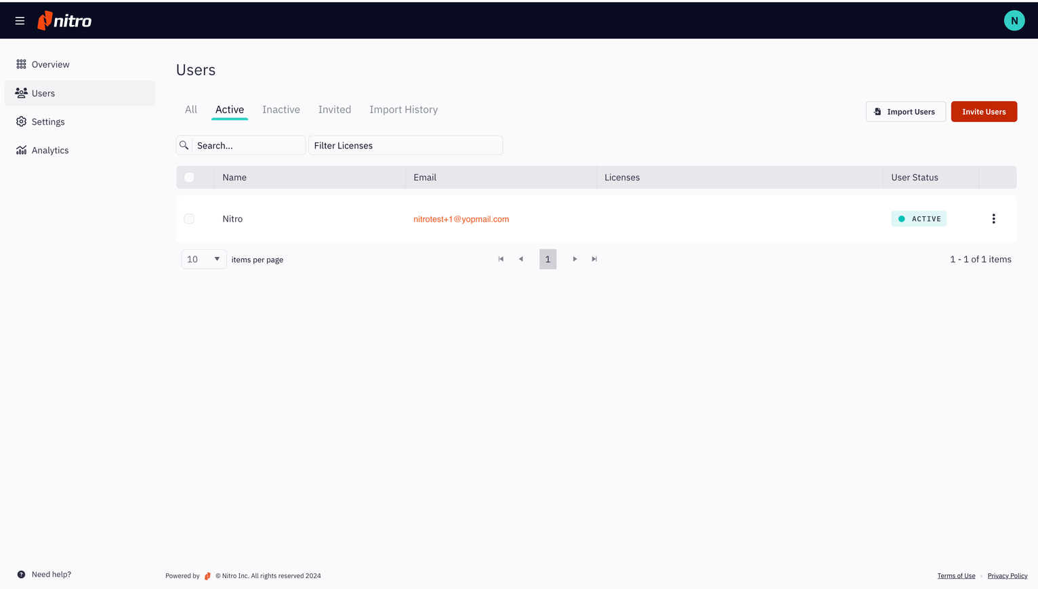This screenshot has width=1038, height=589.
Task: Go to the next page of results
Action: click(575, 259)
